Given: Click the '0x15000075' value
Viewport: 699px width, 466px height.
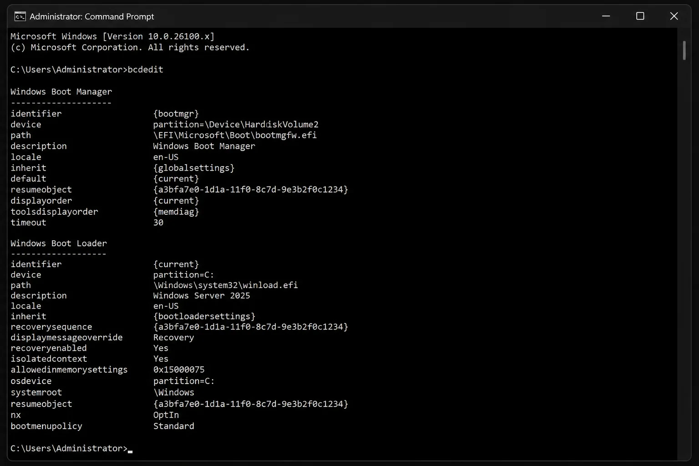Looking at the screenshot, I should (x=179, y=370).
